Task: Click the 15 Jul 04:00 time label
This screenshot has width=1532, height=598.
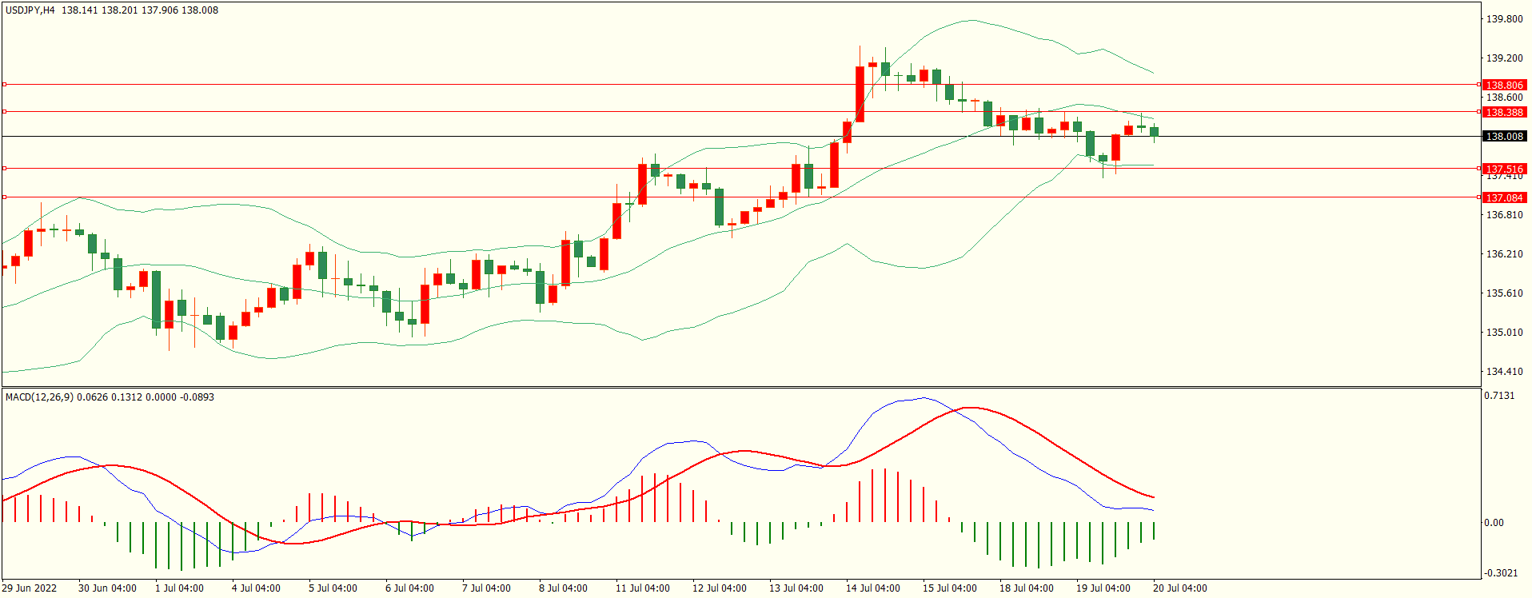Action: [950, 588]
